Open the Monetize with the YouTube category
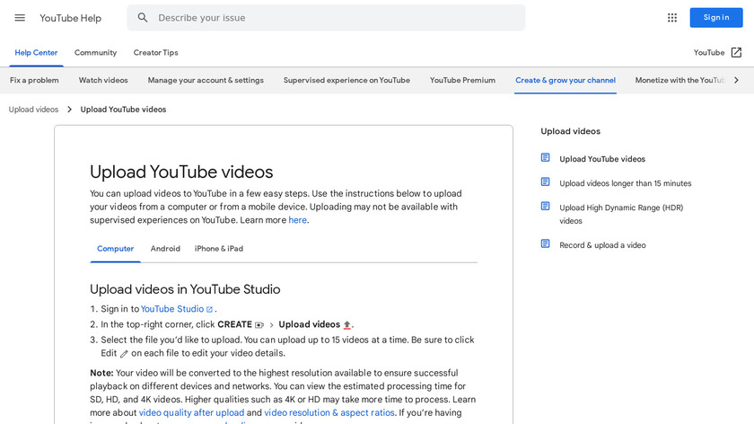This screenshot has height=424, width=754. 679,80
